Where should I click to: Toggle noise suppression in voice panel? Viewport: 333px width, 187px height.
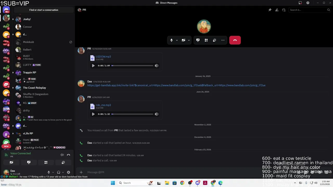coord(62,155)
